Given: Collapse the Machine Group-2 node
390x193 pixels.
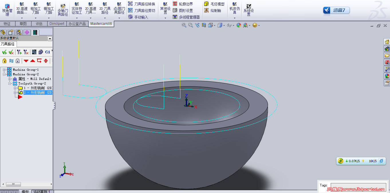Looking at the screenshot, I should pos(4,74).
